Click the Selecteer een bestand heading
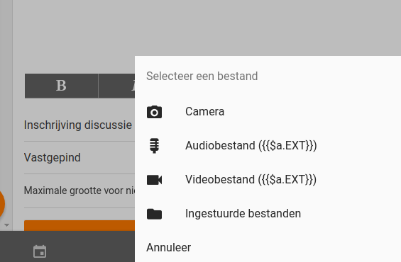Viewport: 401px width, 262px height. click(x=202, y=76)
